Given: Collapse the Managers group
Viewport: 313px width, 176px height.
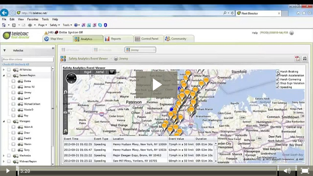Looking at the screenshot, I should pyautogui.click(x=4, y=121).
